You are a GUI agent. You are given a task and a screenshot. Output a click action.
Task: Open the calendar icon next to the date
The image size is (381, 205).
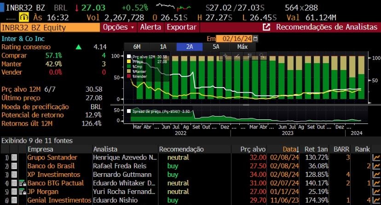point(255,39)
